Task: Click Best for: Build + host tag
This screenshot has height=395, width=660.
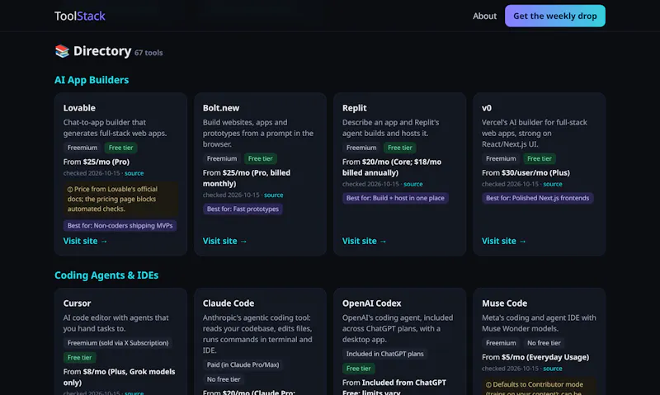Action: pos(395,198)
